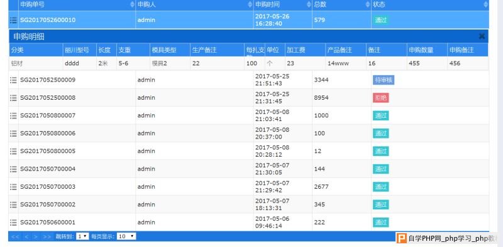Click 通过 badge for SG2017050800005
This screenshot has height=247, width=503.
point(381,151)
